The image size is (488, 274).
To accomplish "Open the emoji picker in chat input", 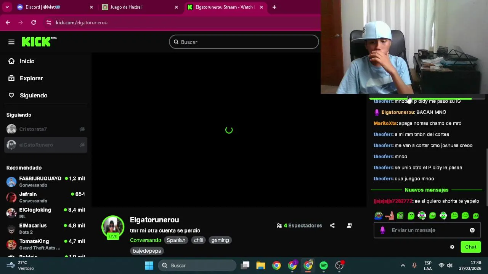I will click(x=472, y=230).
